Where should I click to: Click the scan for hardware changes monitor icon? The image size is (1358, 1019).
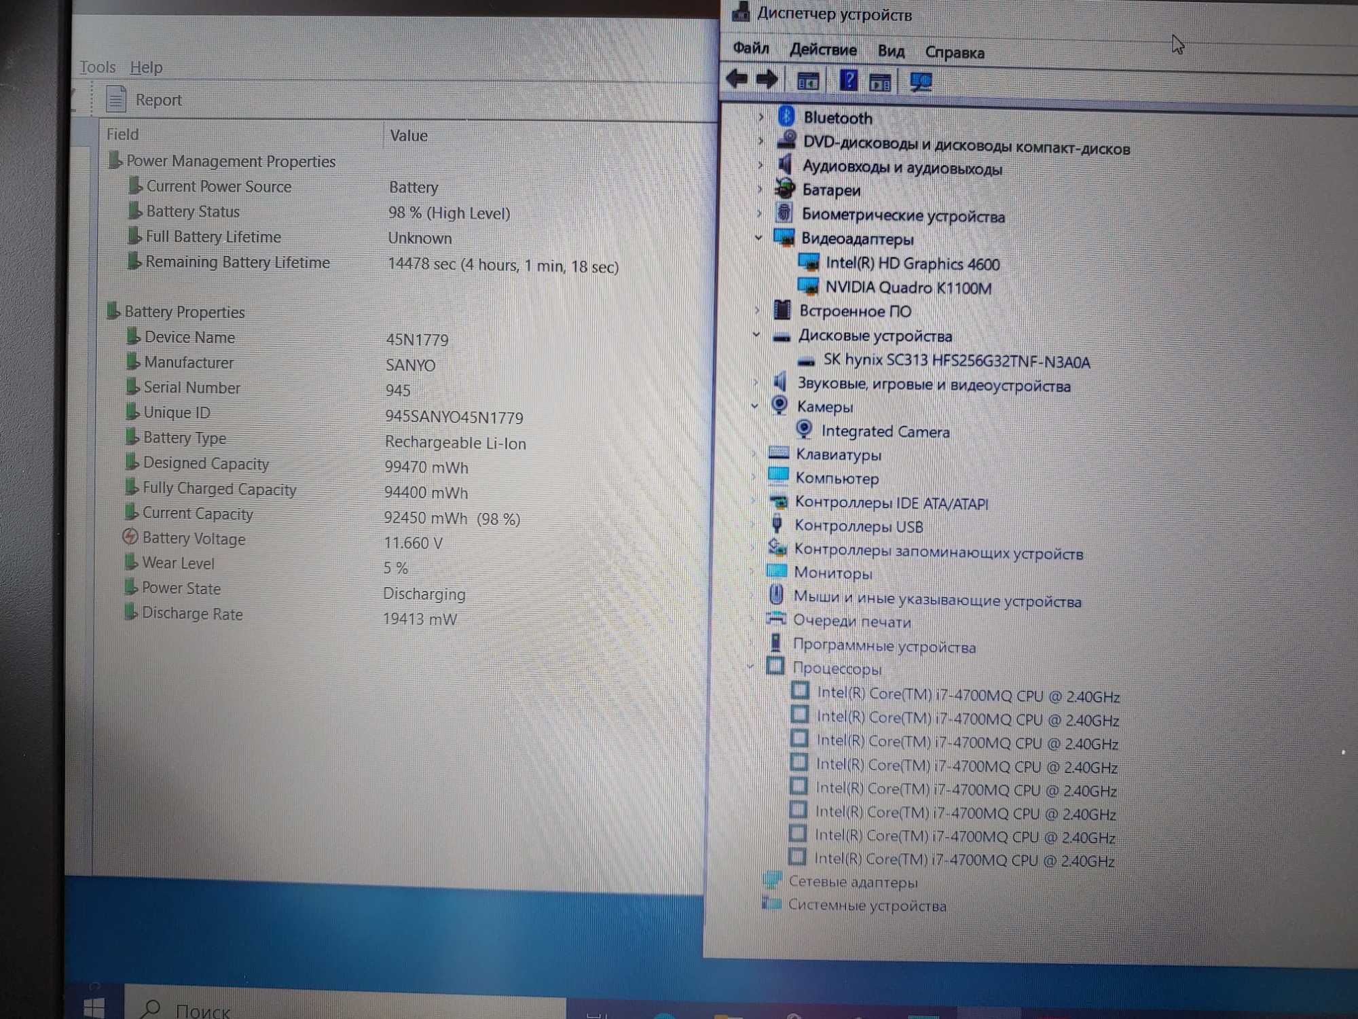point(921,82)
